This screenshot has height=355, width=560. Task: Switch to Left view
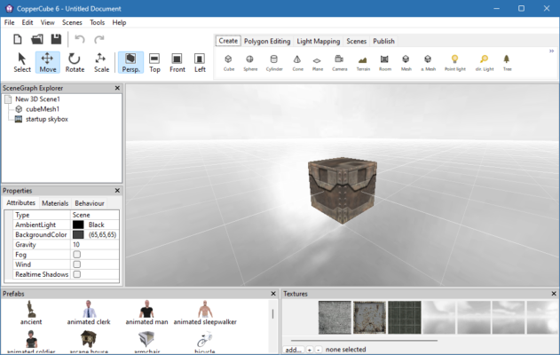tap(200, 62)
